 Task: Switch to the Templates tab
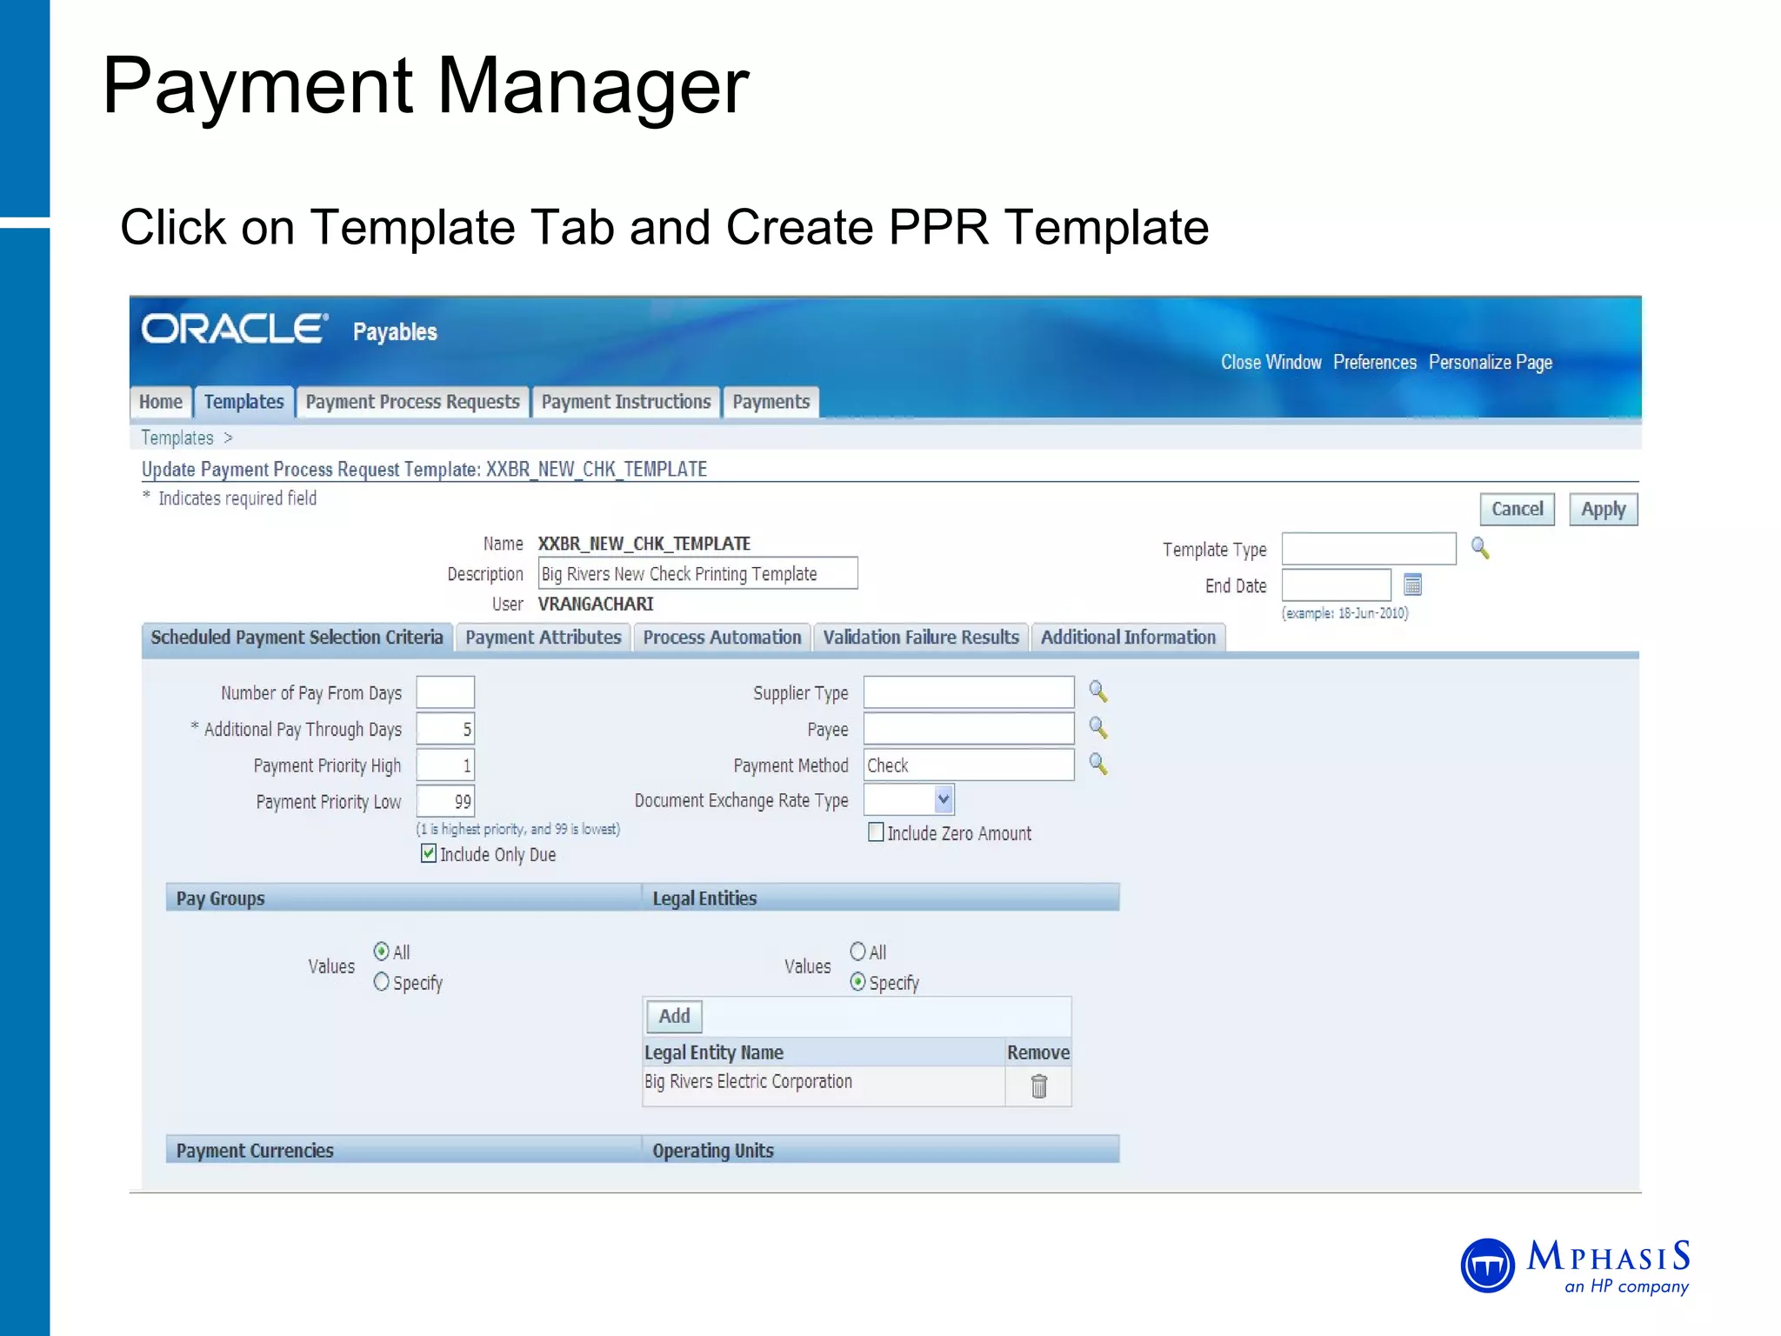[x=244, y=402]
